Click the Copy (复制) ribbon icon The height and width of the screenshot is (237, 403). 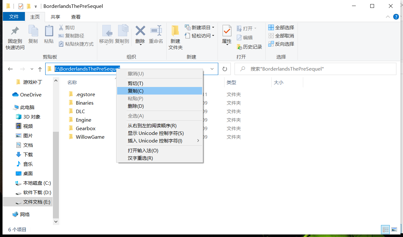[33, 31]
